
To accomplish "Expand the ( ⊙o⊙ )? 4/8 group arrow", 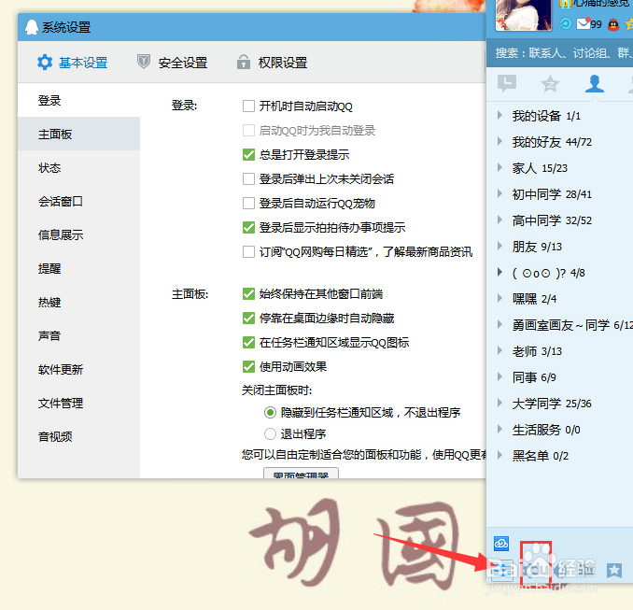I will click(x=499, y=272).
